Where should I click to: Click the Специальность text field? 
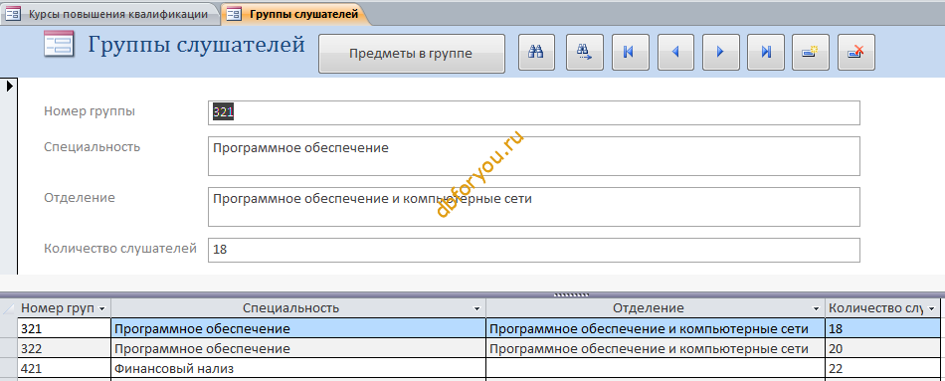(x=534, y=156)
